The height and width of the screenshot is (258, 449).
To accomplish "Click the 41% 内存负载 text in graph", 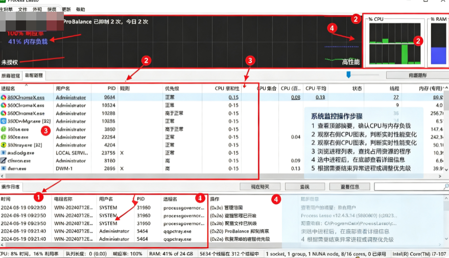I will click(28, 42).
